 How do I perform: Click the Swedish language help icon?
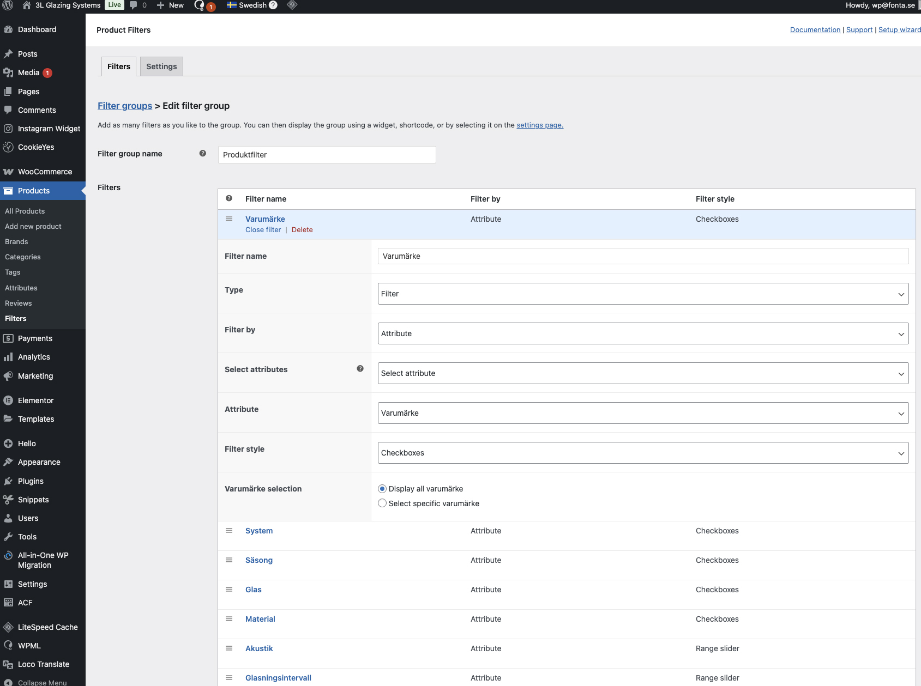click(x=273, y=5)
